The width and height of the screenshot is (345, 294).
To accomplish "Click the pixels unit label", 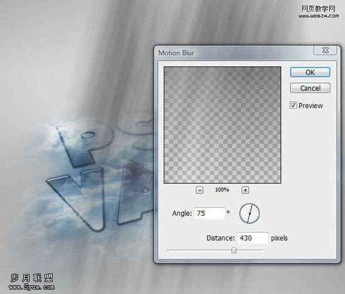I will coord(279,238).
